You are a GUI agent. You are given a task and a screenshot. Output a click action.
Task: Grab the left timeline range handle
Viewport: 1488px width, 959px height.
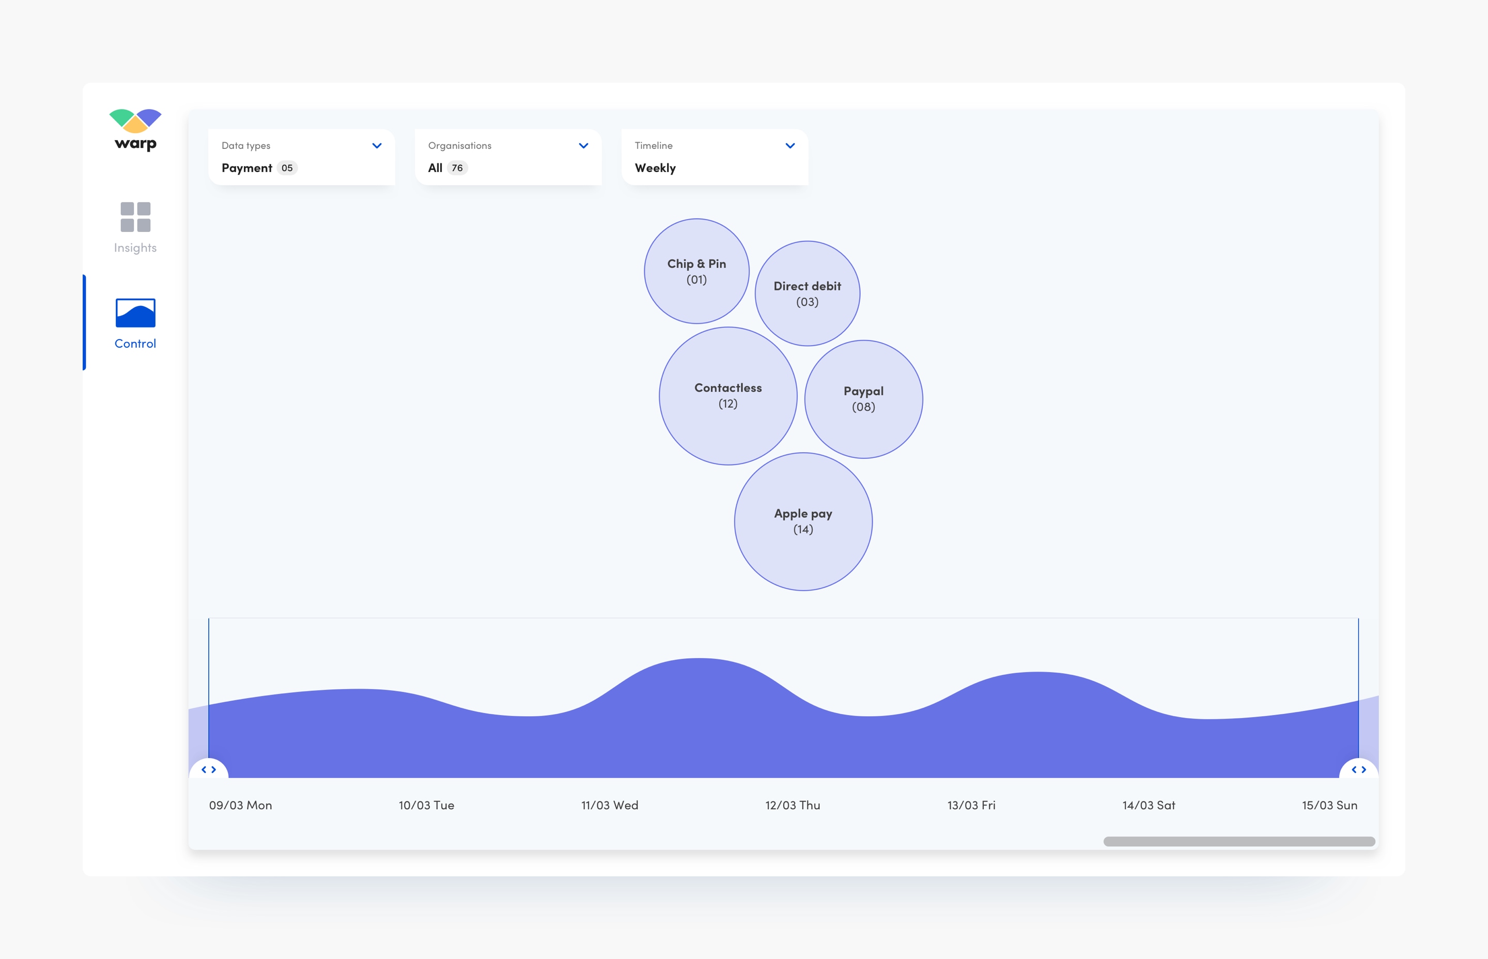tap(209, 769)
